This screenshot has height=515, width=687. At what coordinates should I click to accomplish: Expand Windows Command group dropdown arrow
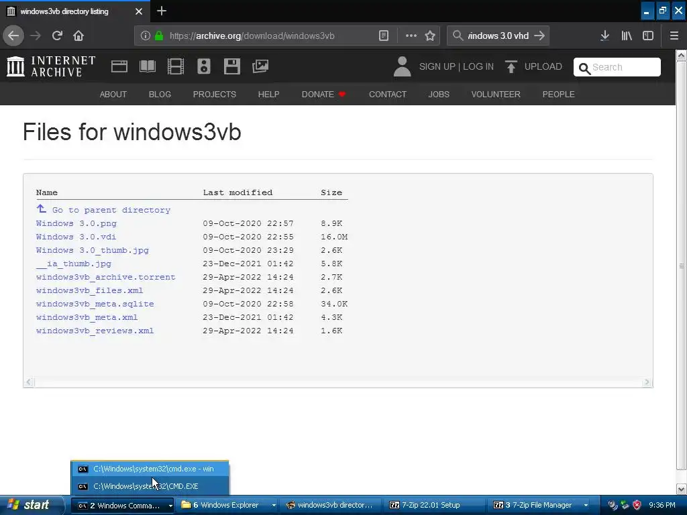[170, 506]
